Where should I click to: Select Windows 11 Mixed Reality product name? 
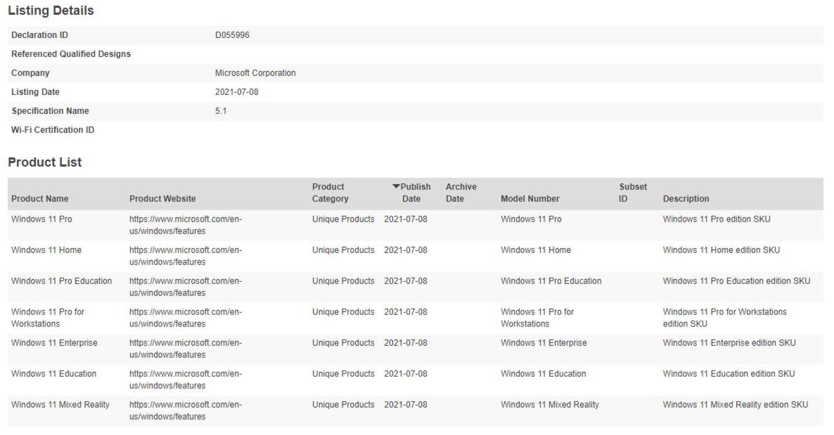[60, 404]
